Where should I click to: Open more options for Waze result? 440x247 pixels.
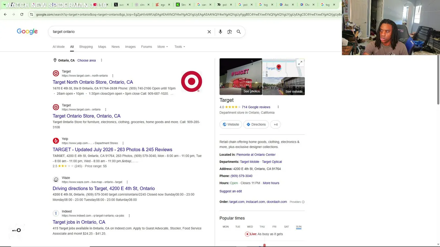coord(127,182)
